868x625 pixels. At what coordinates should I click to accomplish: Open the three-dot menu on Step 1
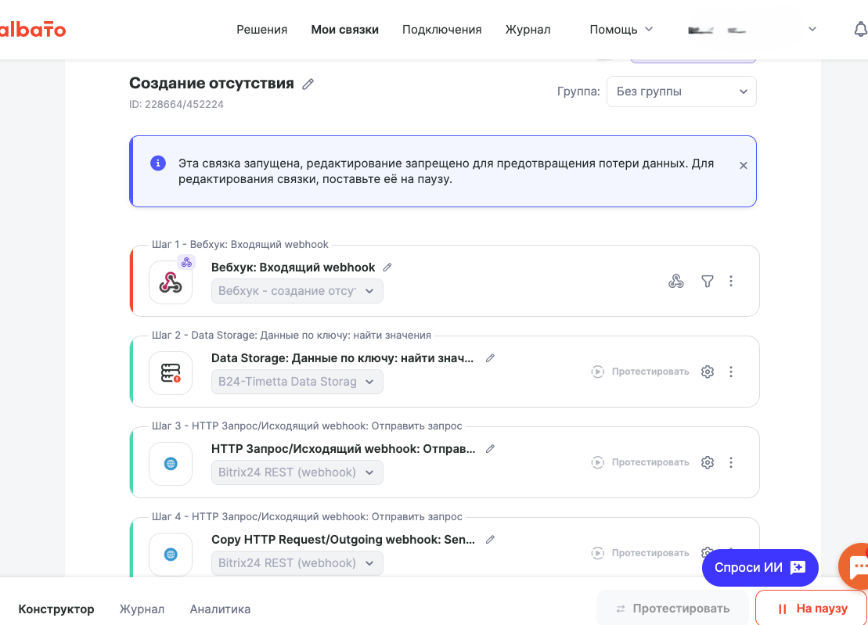point(731,281)
